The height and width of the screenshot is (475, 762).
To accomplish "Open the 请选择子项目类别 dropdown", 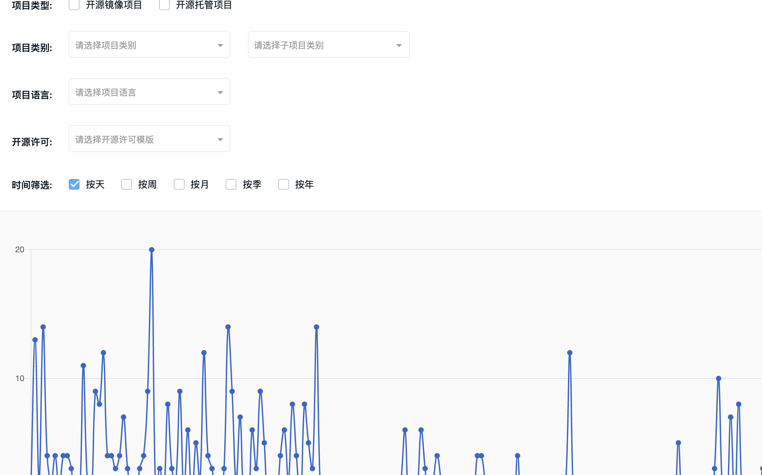I will 329,44.
